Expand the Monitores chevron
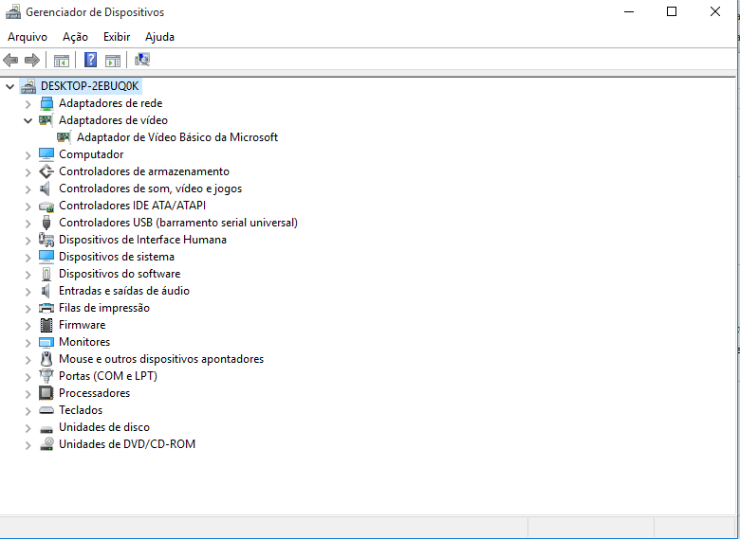The width and height of the screenshot is (740, 539). tap(28, 343)
